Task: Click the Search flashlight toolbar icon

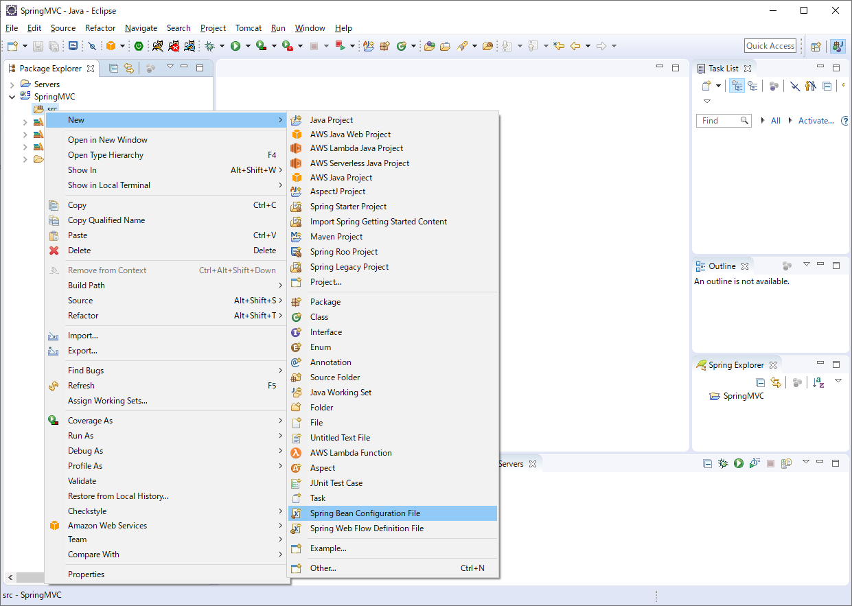Action: click(x=462, y=46)
